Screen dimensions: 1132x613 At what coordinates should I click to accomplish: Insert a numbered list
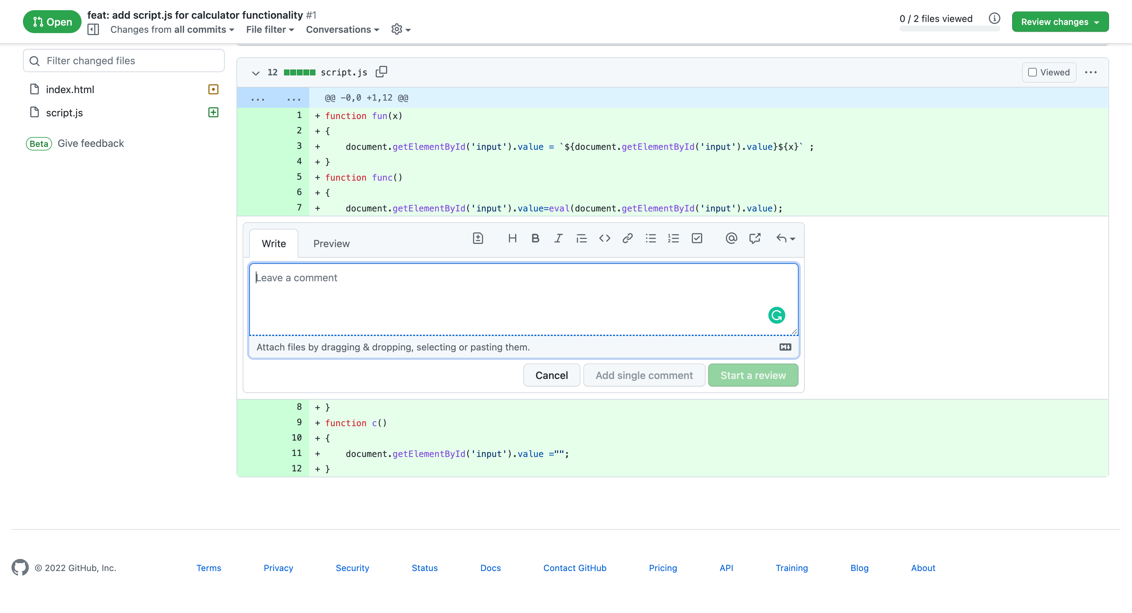(674, 238)
